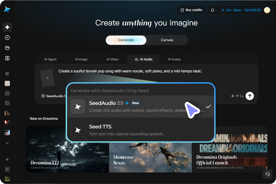Choose SeedAudio 2.0 model option
This screenshot has width=276, height=184.
tap(141, 106)
